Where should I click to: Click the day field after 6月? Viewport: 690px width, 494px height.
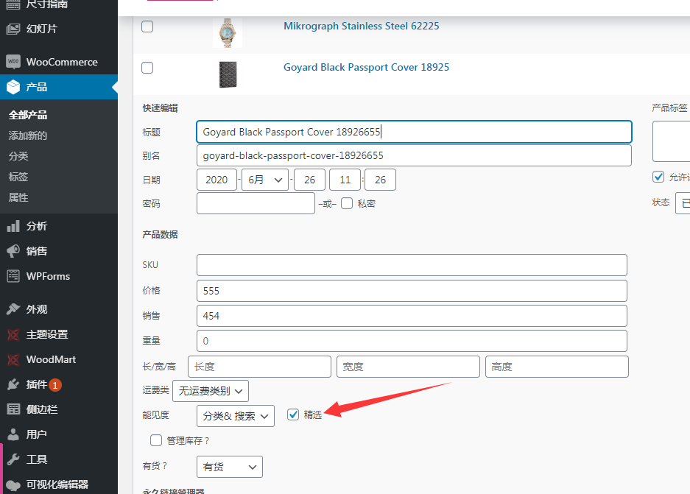(x=309, y=180)
